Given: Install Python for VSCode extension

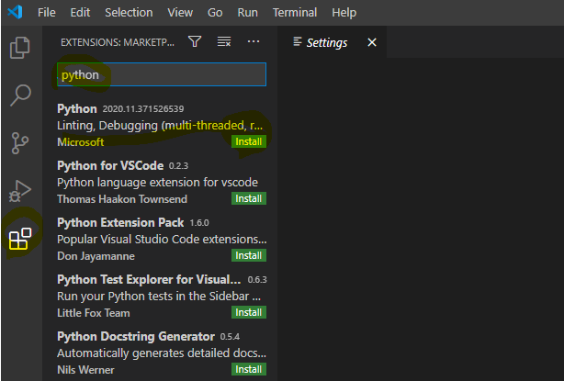Looking at the screenshot, I should [x=249, y=198].
